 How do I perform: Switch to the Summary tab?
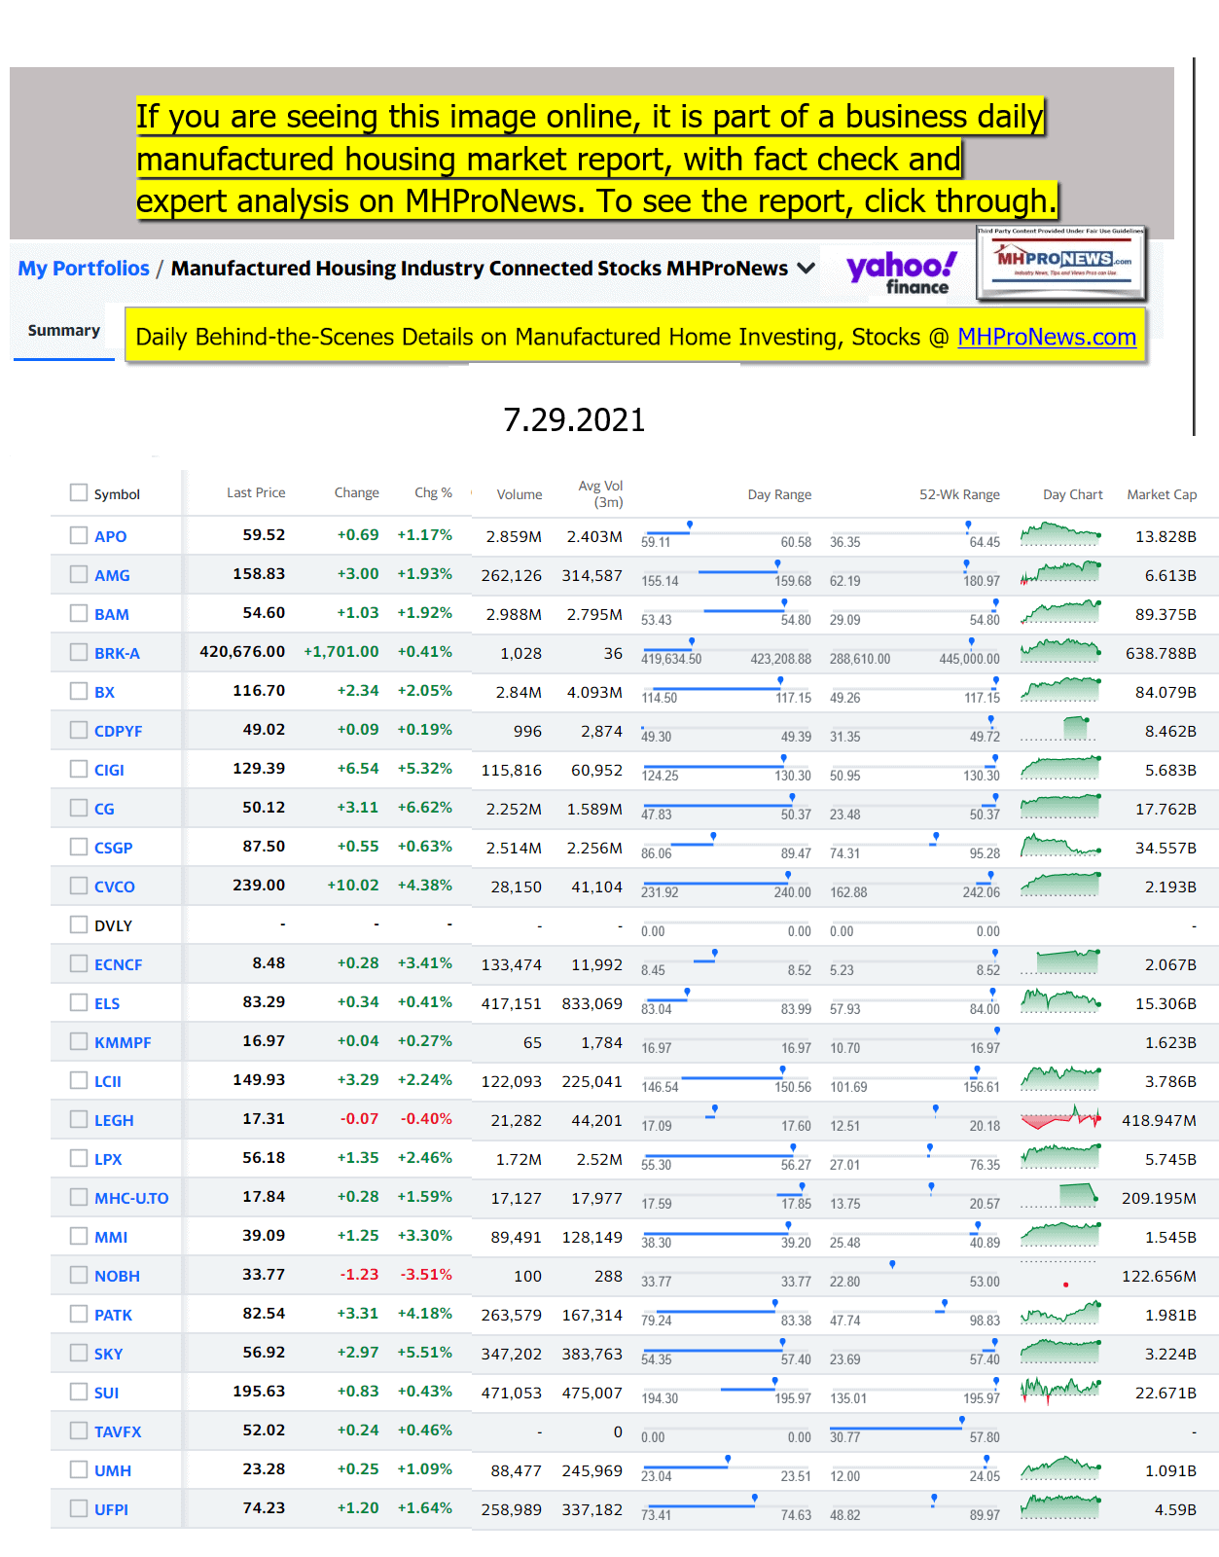click(x=64, y=331)
